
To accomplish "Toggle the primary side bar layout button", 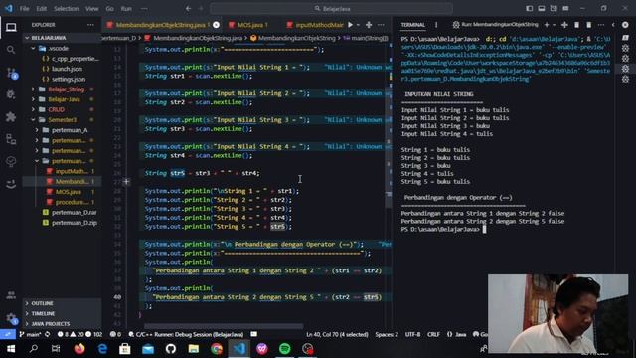I will (530, 8).
